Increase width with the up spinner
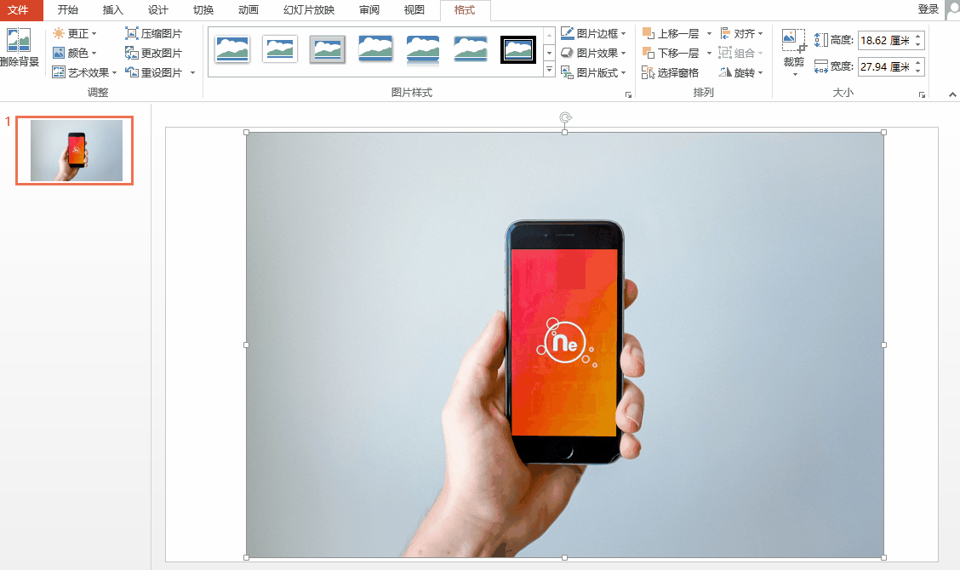The image size is (960, 570). click(917, 62)
